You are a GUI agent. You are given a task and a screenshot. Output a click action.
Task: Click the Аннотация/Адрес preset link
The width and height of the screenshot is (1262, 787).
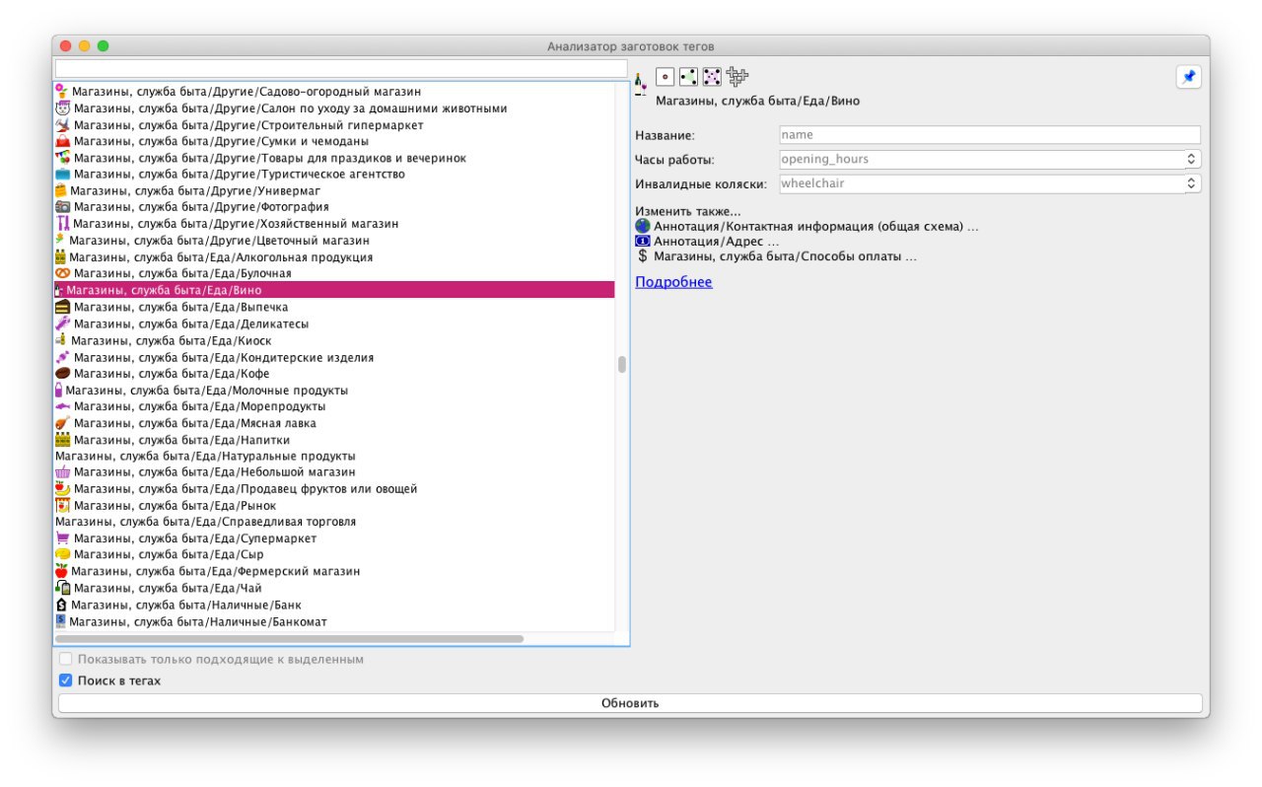(715, 241)
